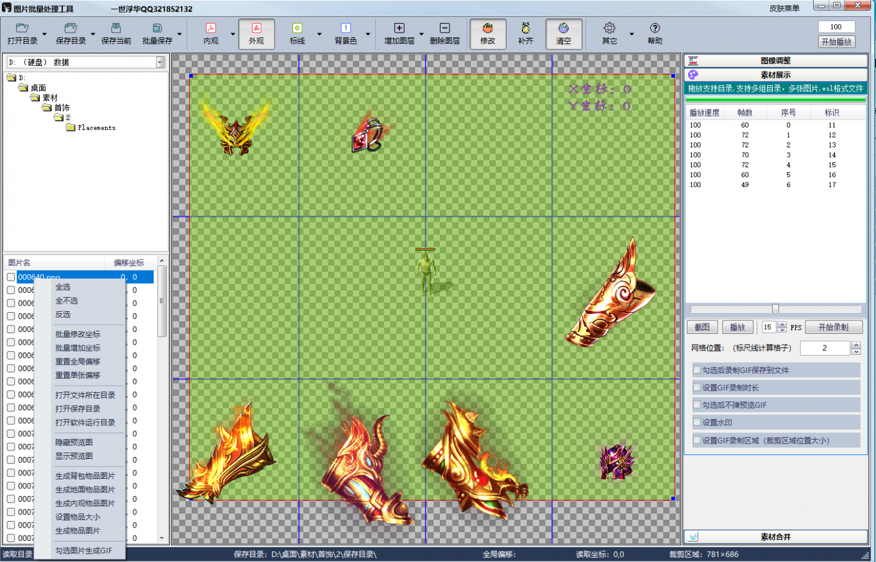Click the icon beside 素材合并 header
The height and width of the screenshot is (562, 876).
[x=693, y=537]
